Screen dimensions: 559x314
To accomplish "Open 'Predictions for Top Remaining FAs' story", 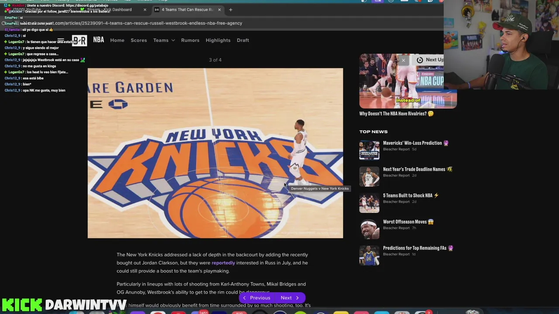I will click(x=418, y=248).
